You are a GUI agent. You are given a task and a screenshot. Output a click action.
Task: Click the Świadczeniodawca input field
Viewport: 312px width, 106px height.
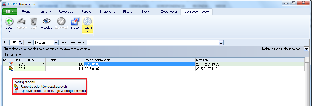[153, 42]
